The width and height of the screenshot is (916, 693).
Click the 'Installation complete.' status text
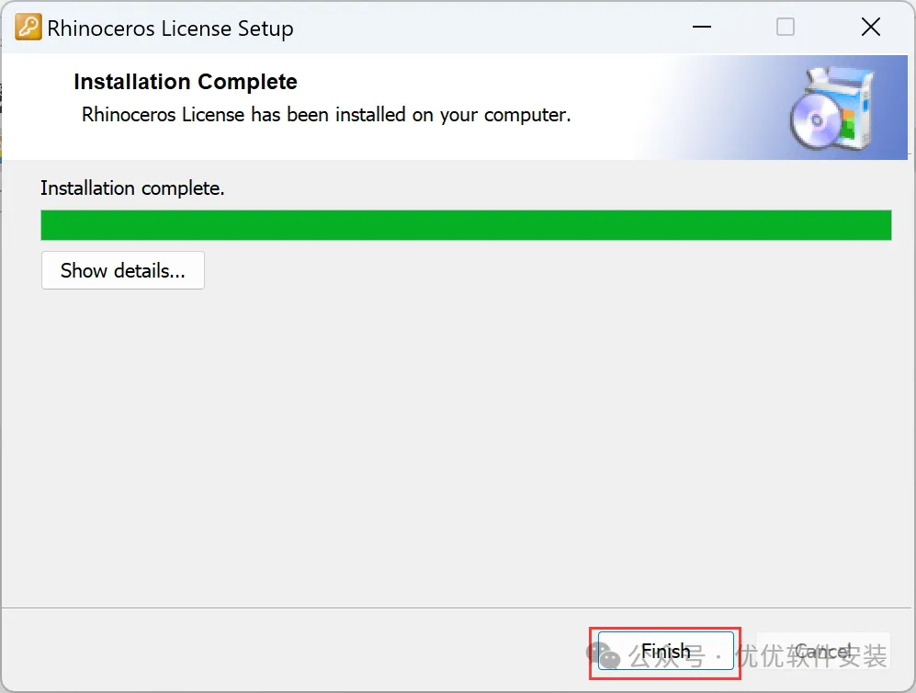[x=132, y=188]
